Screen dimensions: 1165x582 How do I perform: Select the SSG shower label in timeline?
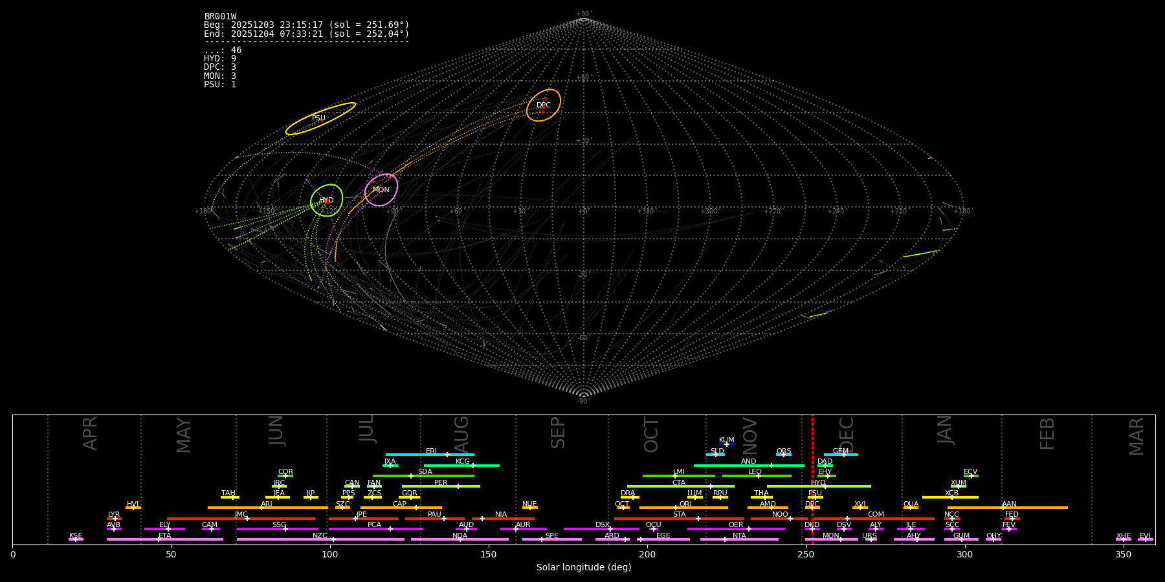(x=279, y=525)
